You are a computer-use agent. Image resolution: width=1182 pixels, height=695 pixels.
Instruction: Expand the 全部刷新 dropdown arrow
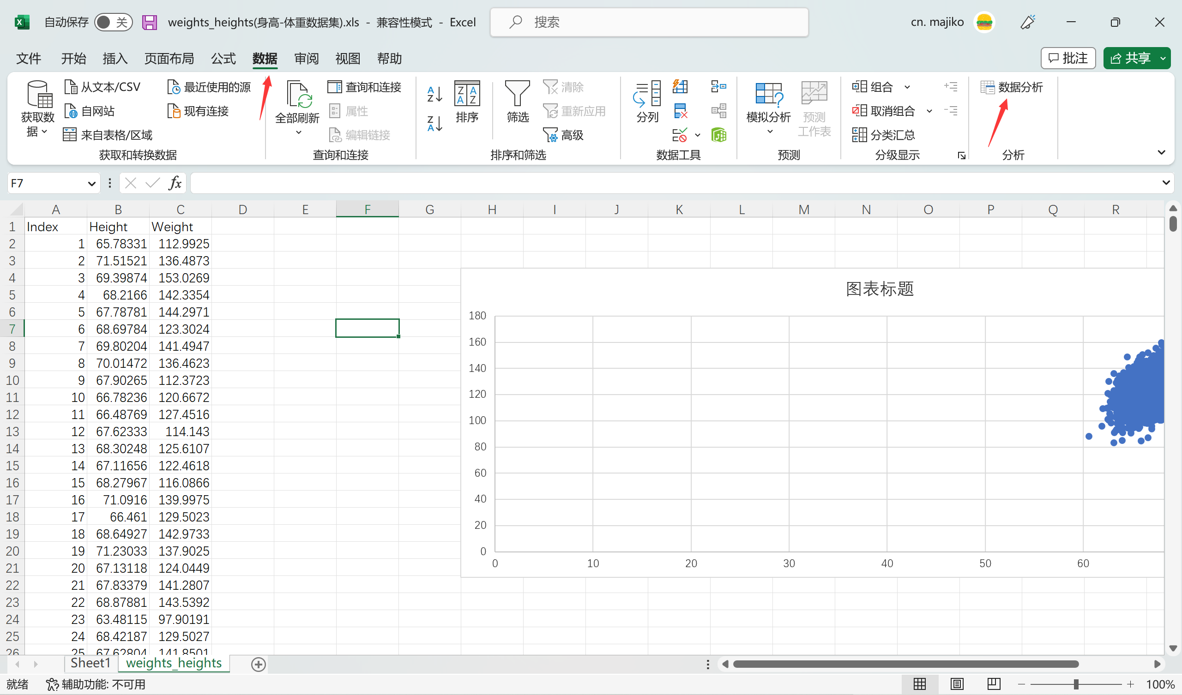[x=299, y=133]
